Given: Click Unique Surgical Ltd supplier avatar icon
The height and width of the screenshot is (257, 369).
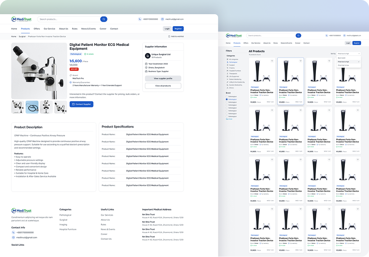Looking at the screenshot, I should 147,56.
